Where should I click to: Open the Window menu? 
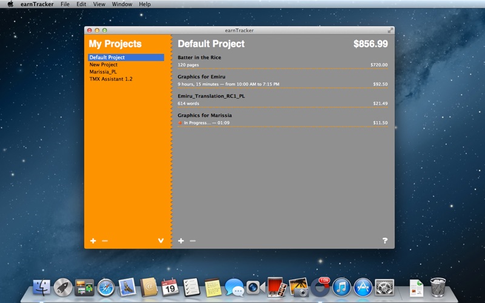click(x=122, y=4)
